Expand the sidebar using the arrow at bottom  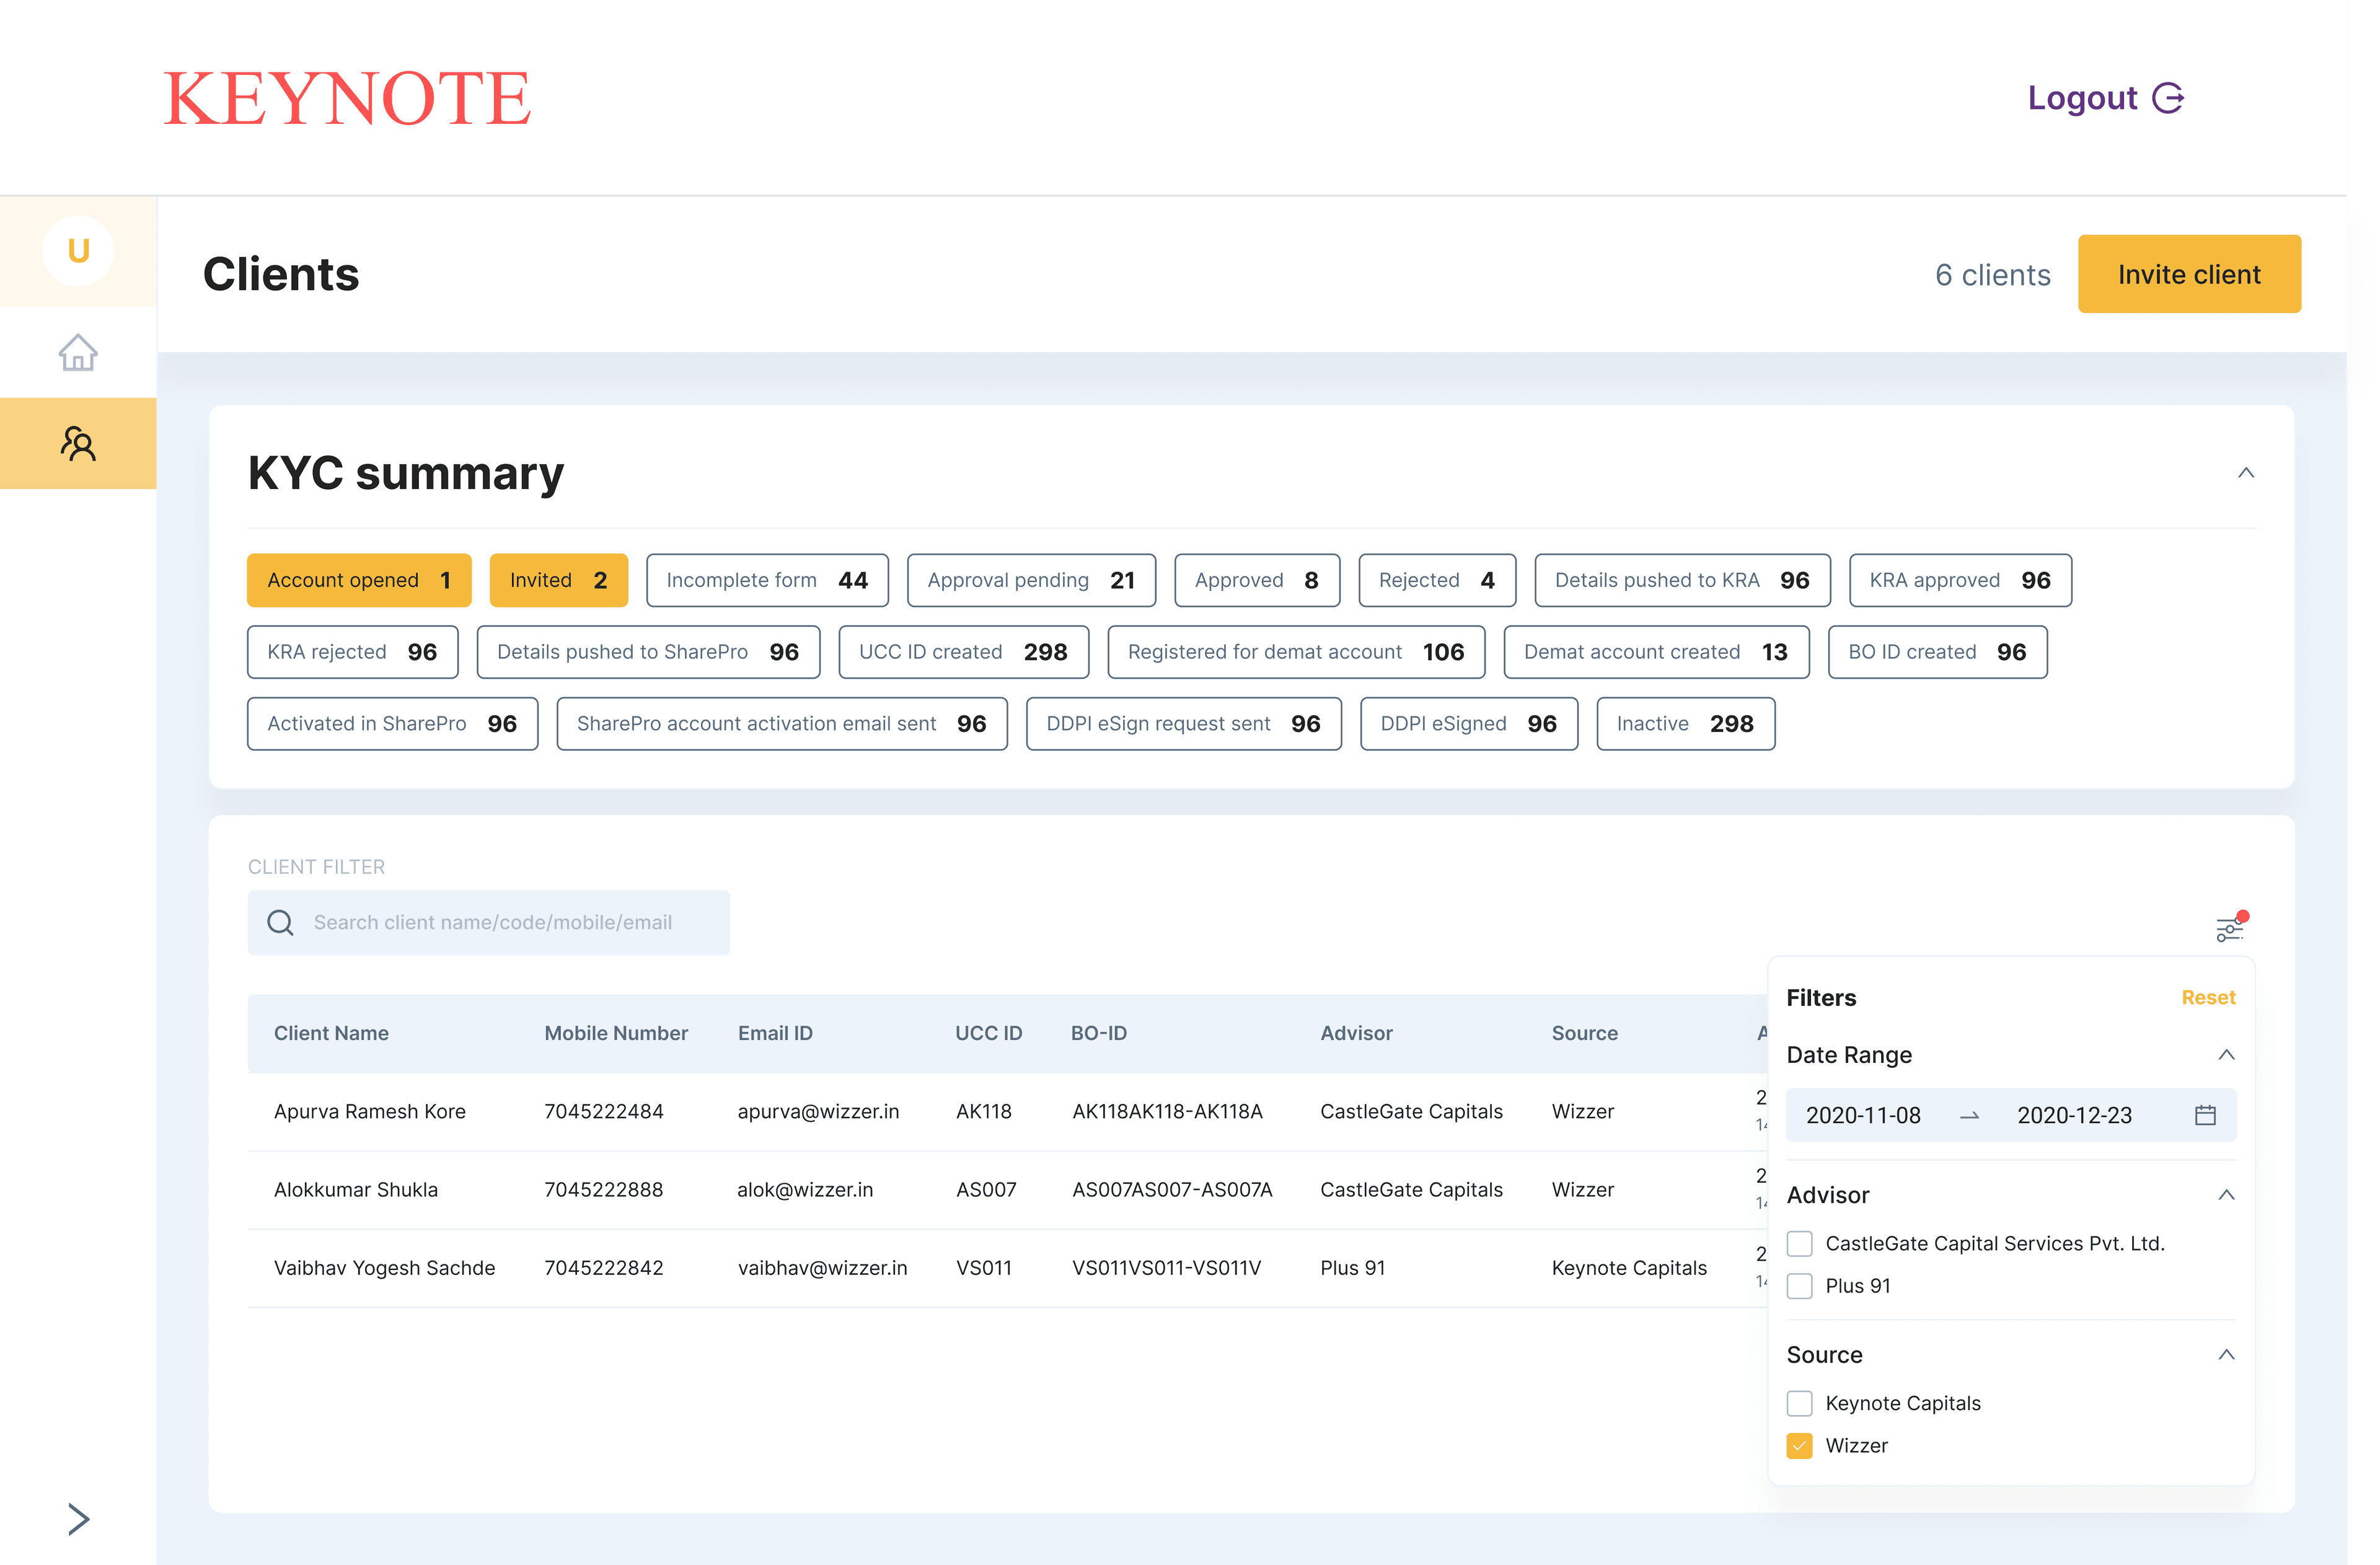click(78, 1518)
